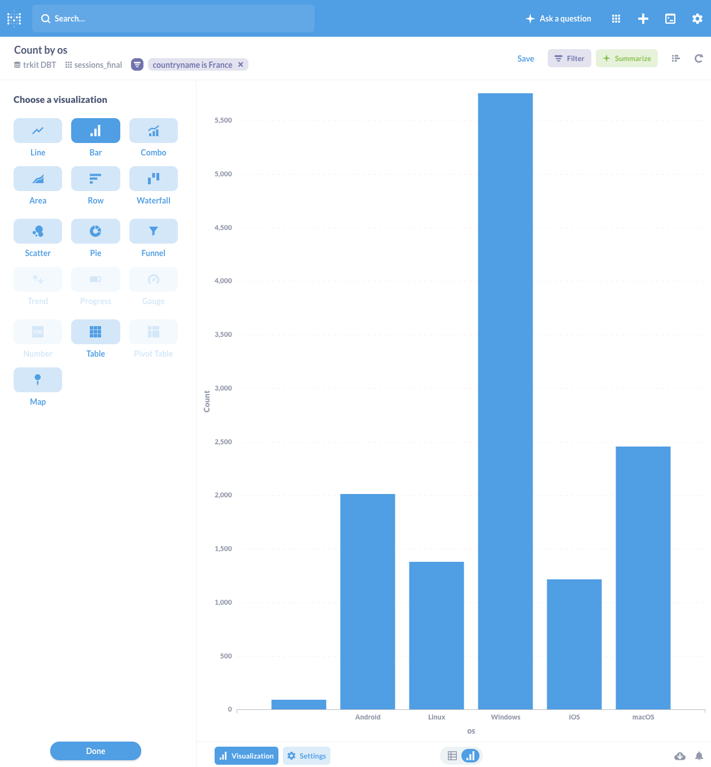
Task: Click the refresh query icon
Action: (699, 59)
